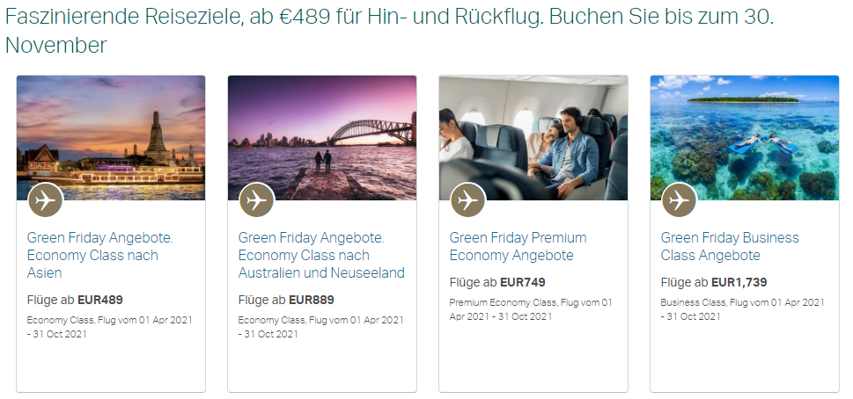Click Asien card flight date details

pos(109,327)
